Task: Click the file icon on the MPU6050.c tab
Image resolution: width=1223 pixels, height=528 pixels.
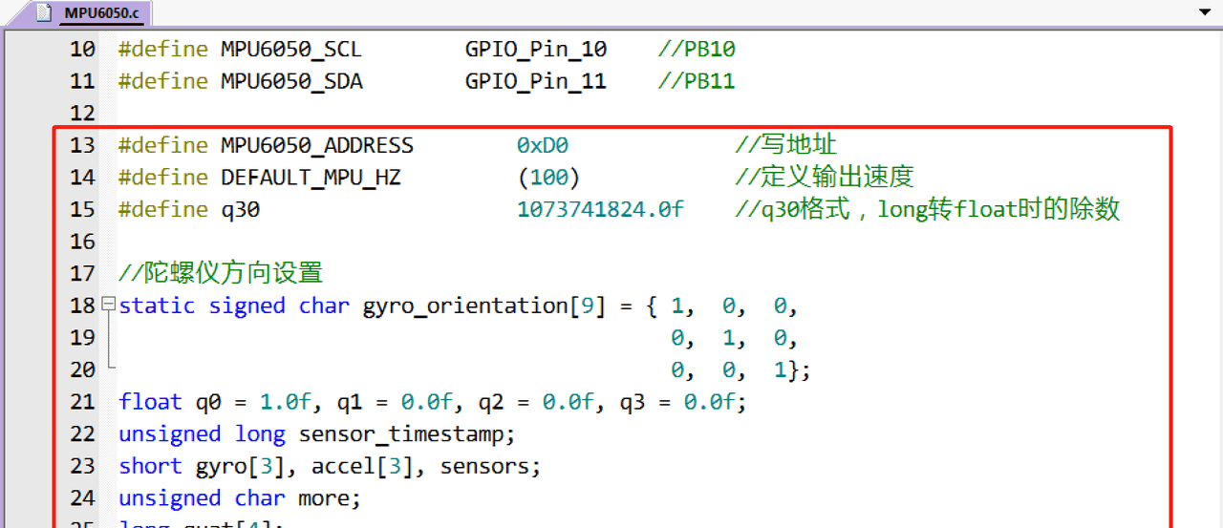Action: (43, 13)
